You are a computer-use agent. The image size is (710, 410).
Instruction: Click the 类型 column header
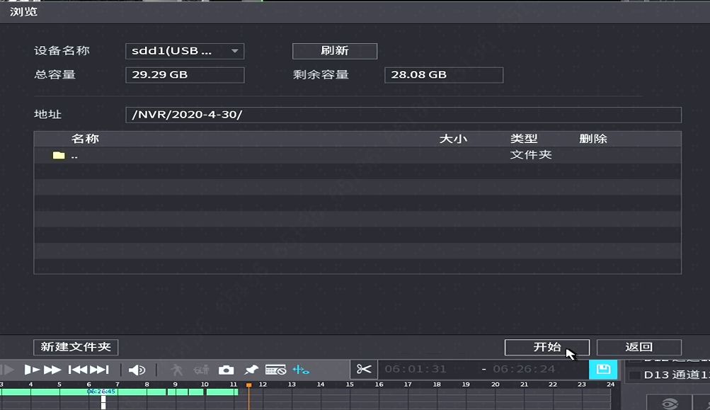[524, 139]
